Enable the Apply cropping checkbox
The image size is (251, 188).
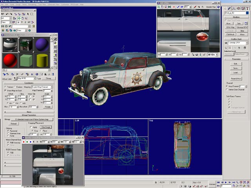pos(31,127)
